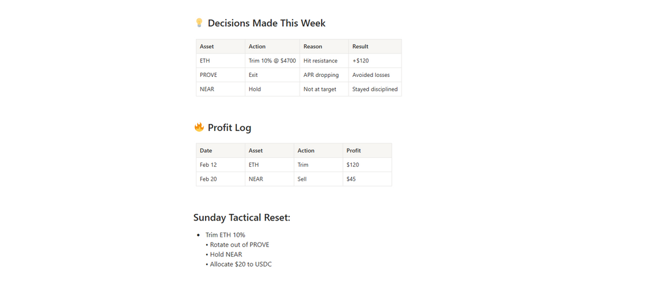Click the $45 profit cell
Image resolution: width=656 pixels, height=281 pixels.
click(x=367, y=179)
